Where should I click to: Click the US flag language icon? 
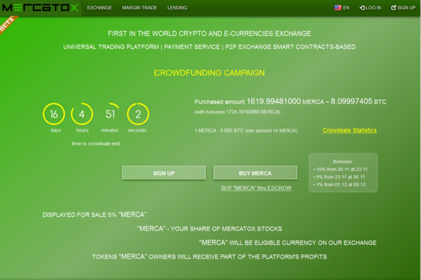click(x=337, y=8)
